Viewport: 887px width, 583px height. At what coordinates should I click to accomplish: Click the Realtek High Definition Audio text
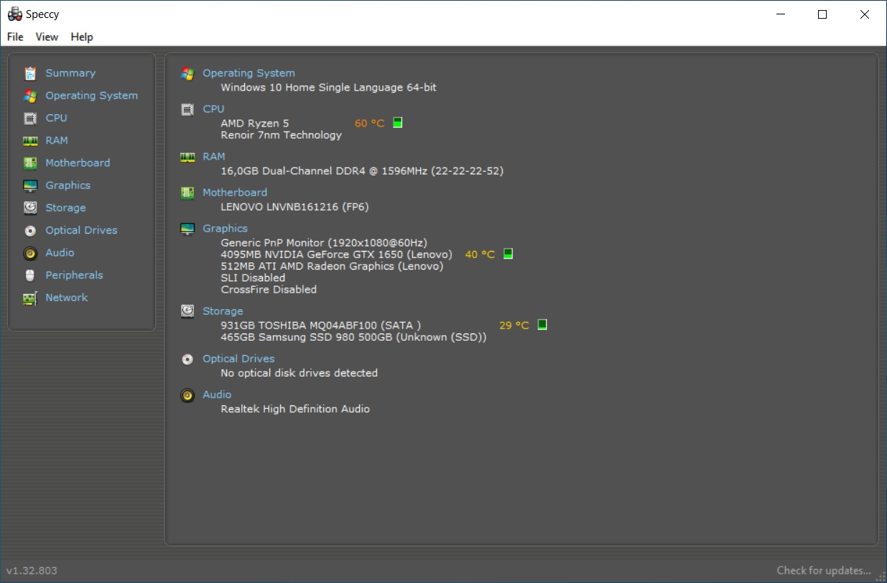[x=295, y=409]
